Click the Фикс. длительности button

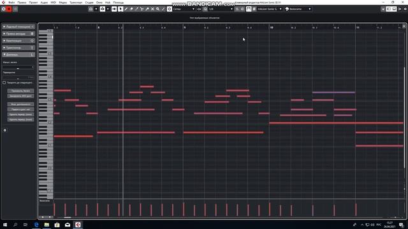click(x=20, y=104)
